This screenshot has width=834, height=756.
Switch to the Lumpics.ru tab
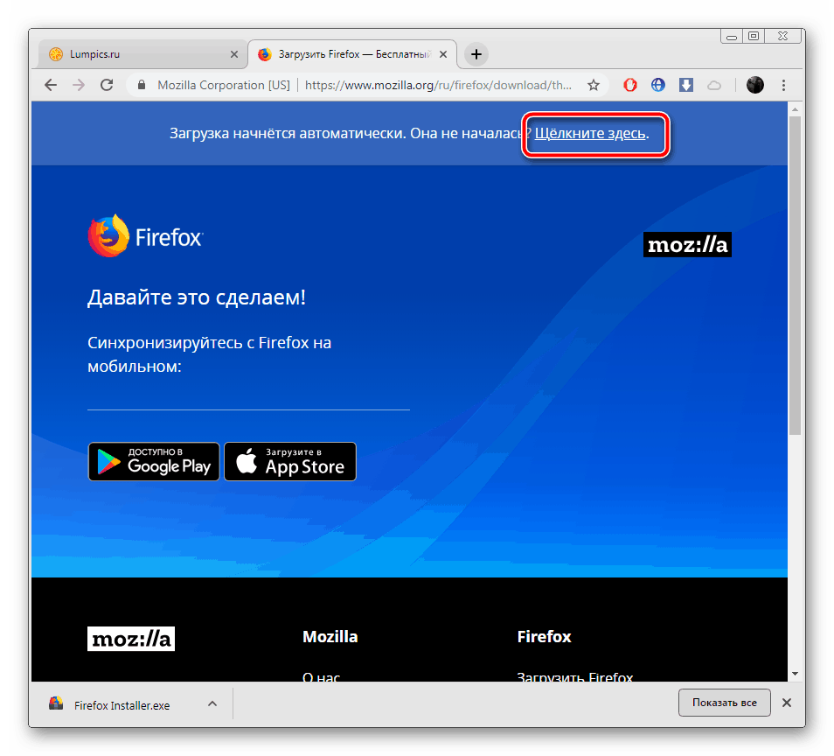coord(131,53)
